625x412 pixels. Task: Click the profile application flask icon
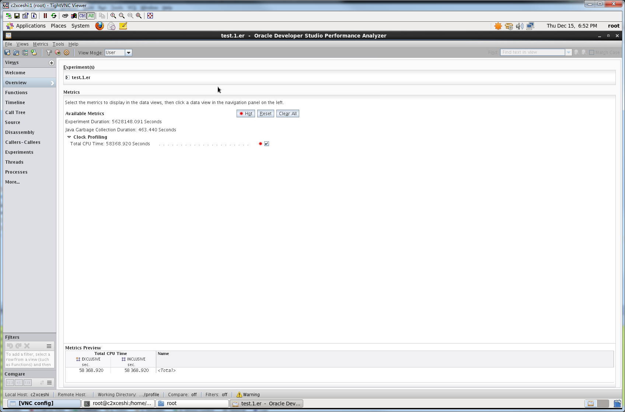coord(7,53)
